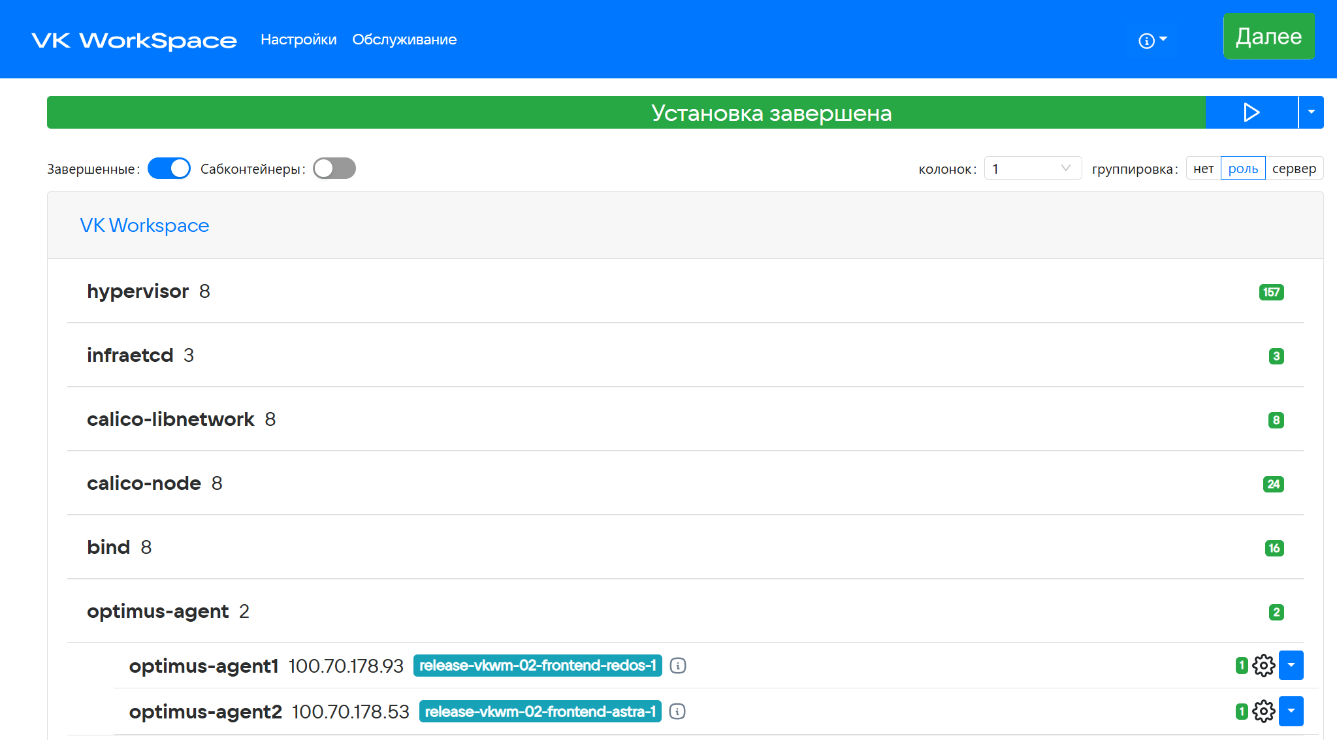Click the green Далее button
This screenshot has width=1337, height=740.
[1268, 37]
